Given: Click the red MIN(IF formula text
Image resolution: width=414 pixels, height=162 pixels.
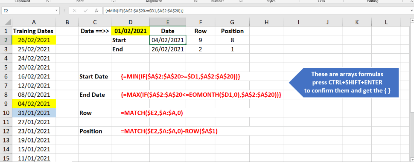Looking at the screenshot, I should click(181, 77).
